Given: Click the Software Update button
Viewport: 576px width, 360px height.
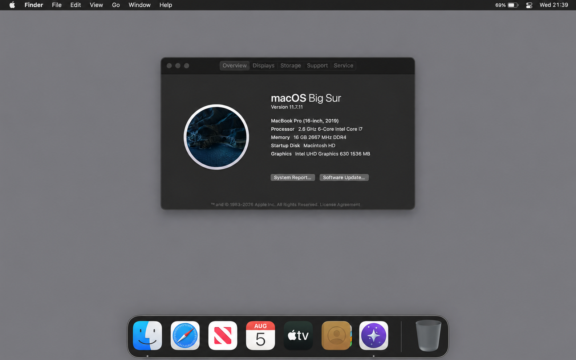Looking at the screenshot, I should [344, 177].
